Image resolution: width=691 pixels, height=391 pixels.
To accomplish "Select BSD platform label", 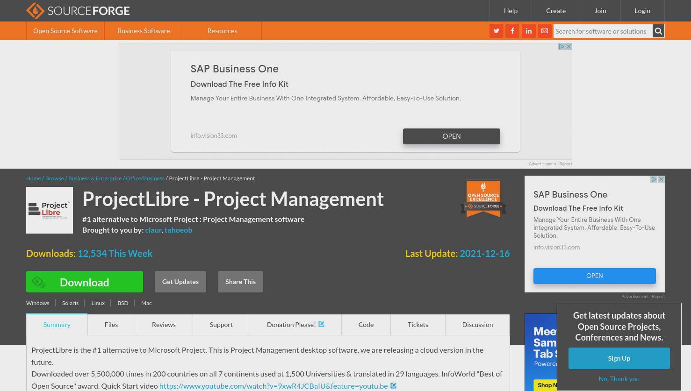I will [x=123, y=303].
